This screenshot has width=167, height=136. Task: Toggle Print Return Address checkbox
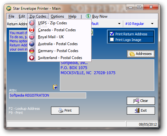[112, 34]
